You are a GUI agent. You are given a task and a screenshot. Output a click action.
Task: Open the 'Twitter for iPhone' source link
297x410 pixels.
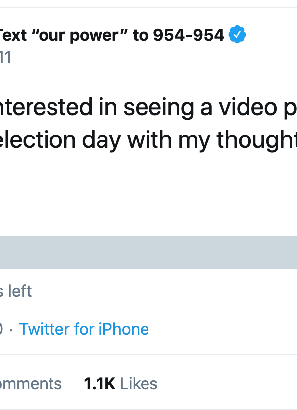84,329
